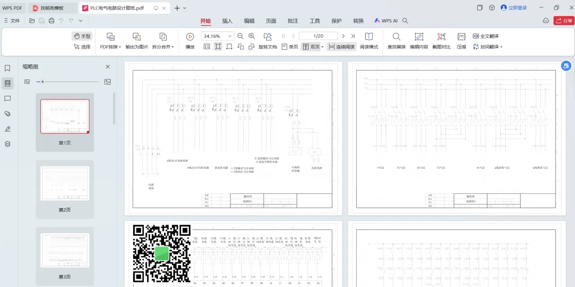
Task: Go to next page arrow
Action: pyautogui.click(x=343, y=36)
